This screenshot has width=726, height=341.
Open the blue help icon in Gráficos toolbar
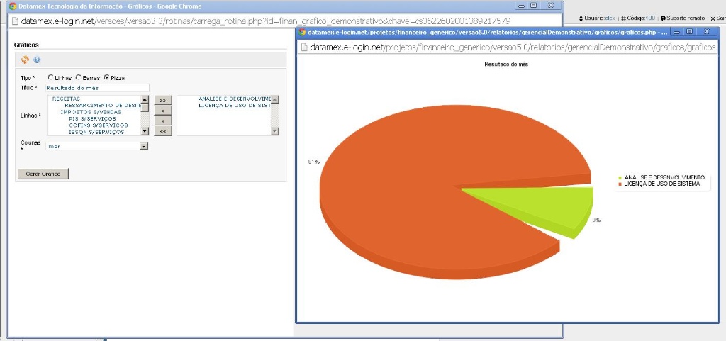coord(37,60)
